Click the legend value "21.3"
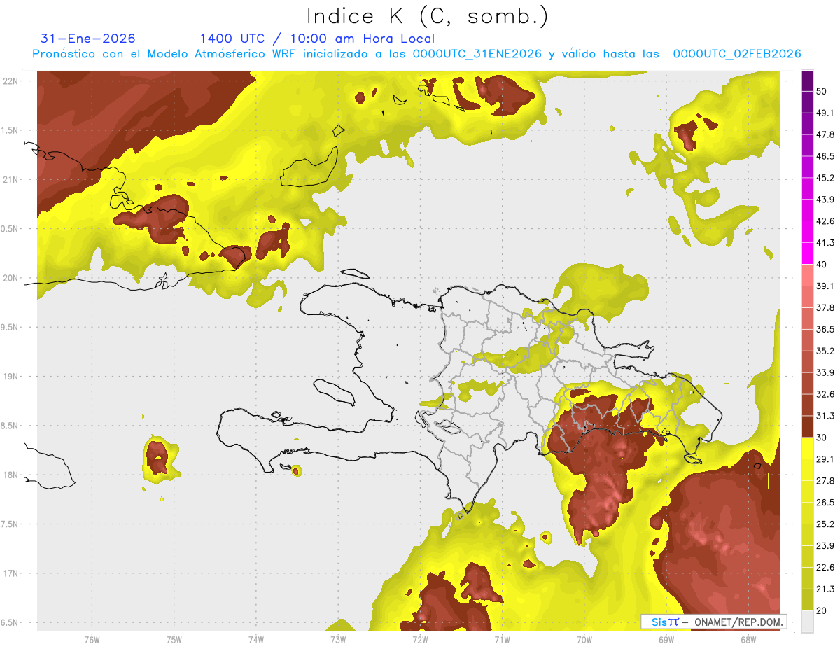 point(825,589)
